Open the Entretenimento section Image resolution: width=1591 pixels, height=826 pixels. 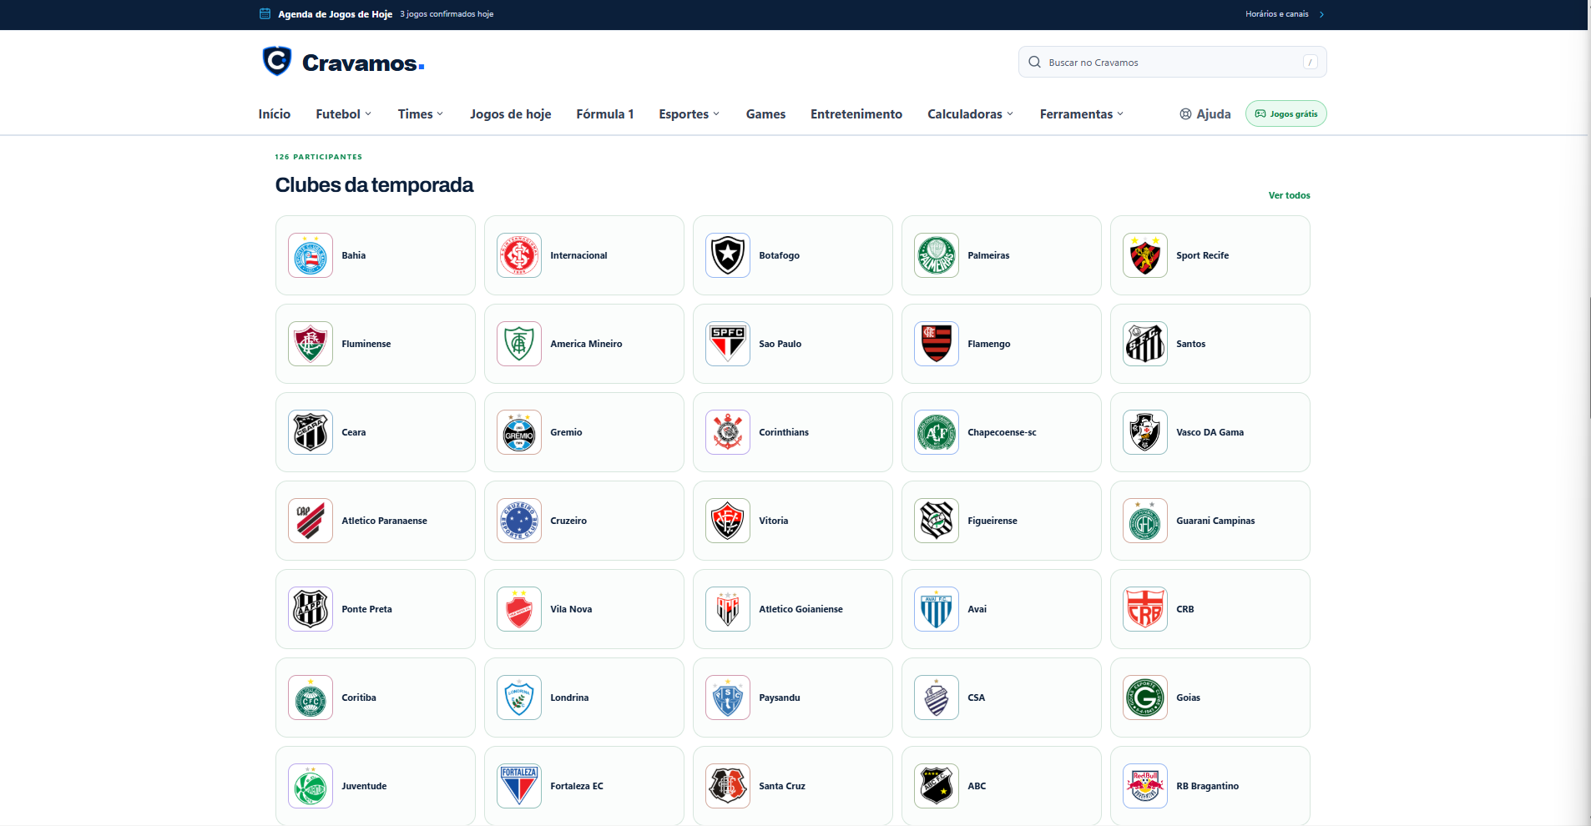[856, 113]
